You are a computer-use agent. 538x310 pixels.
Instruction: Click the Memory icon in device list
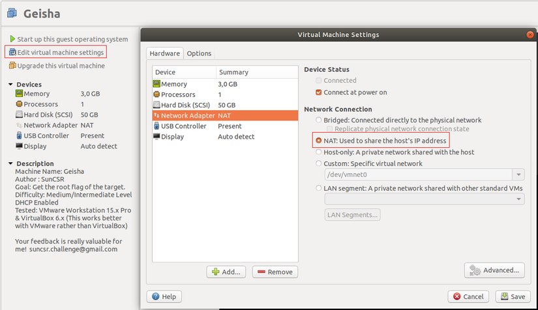(157, 84)
